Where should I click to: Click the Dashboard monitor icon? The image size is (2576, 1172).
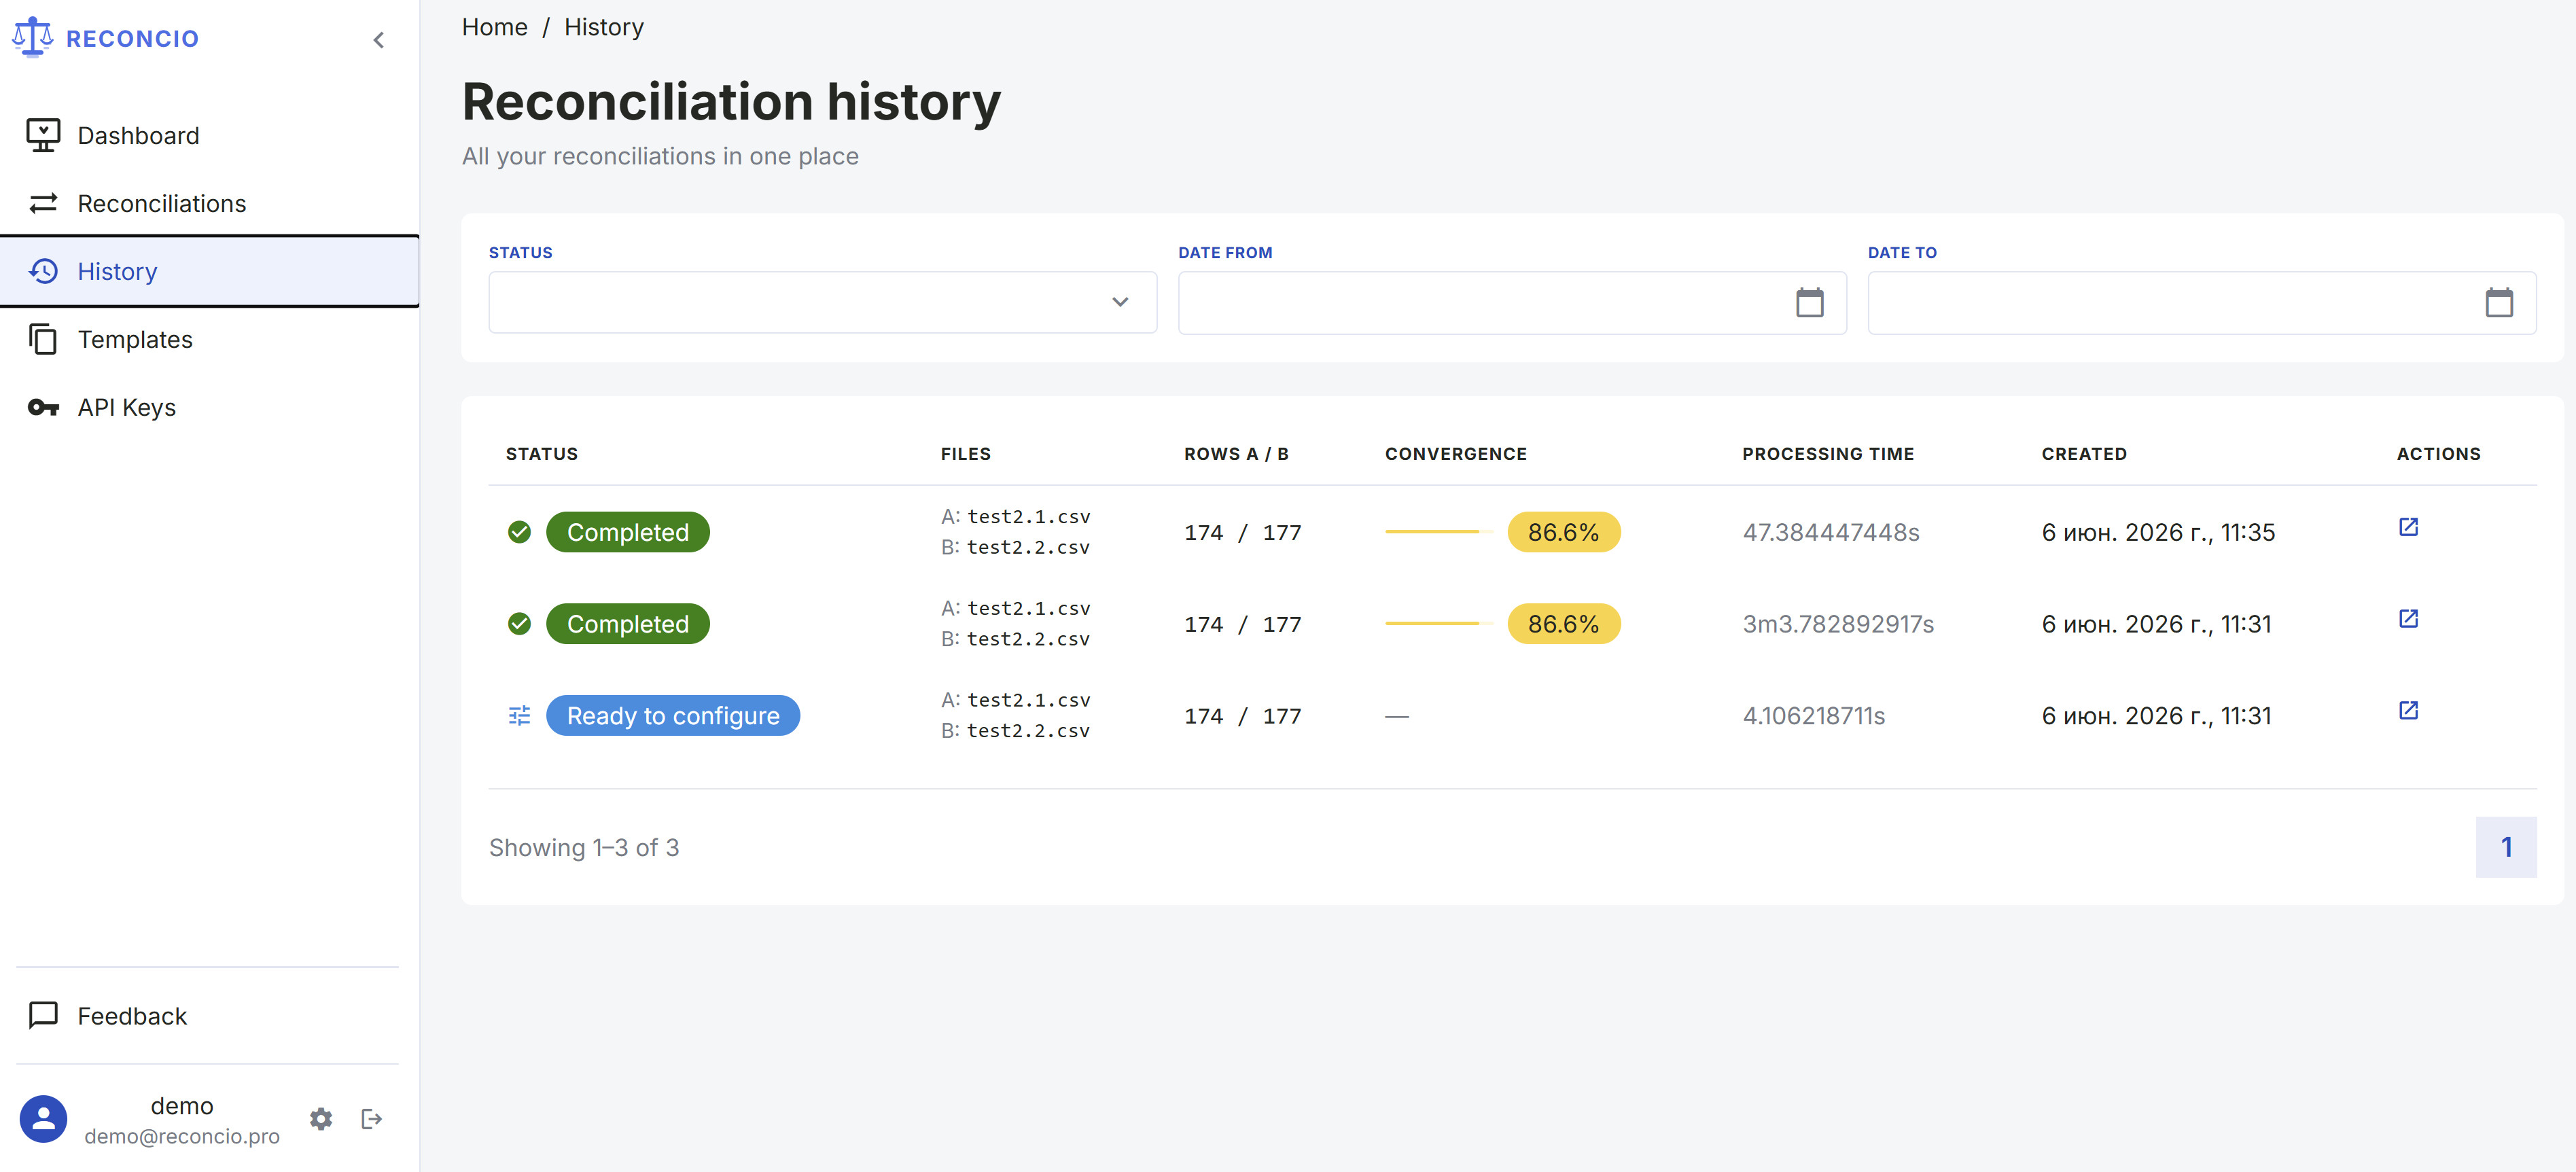(43, 135)
